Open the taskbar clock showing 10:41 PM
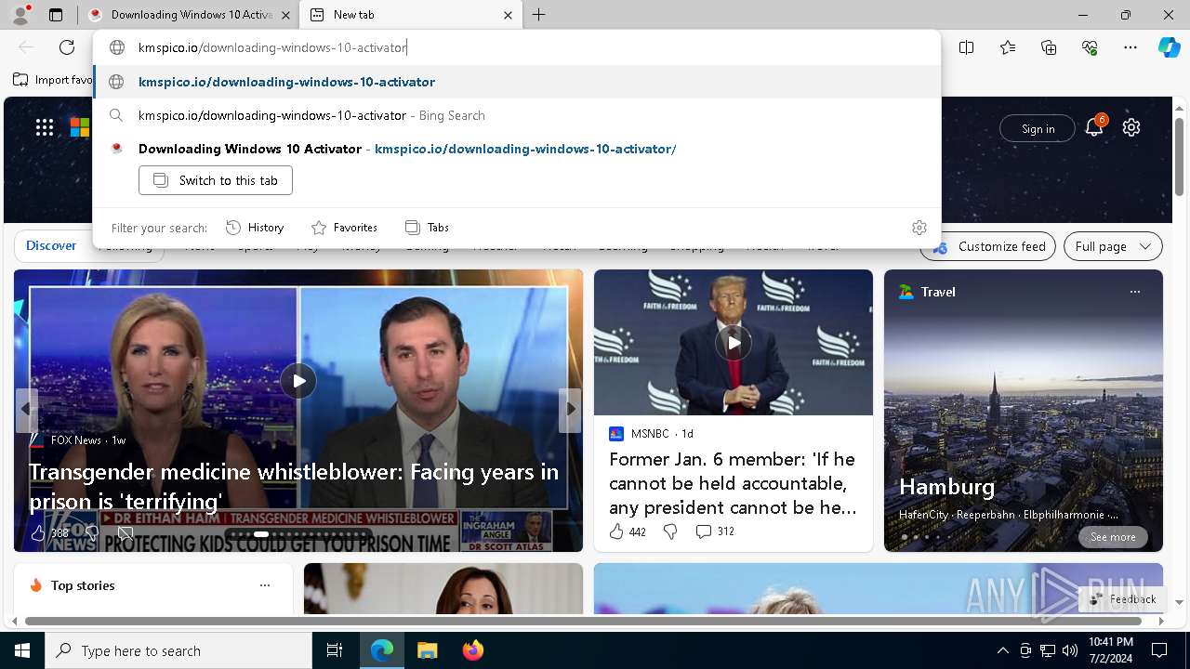The image size is (1190, 669). tap(1110, 650)
